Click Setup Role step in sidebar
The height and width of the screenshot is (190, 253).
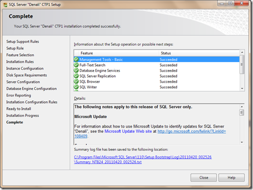coord(15,48)
